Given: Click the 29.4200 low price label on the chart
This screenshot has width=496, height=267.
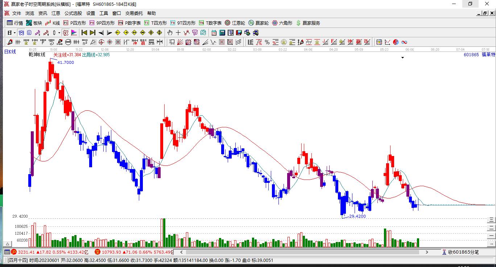Looking at the screenshot, I should [x=357, y=216].
